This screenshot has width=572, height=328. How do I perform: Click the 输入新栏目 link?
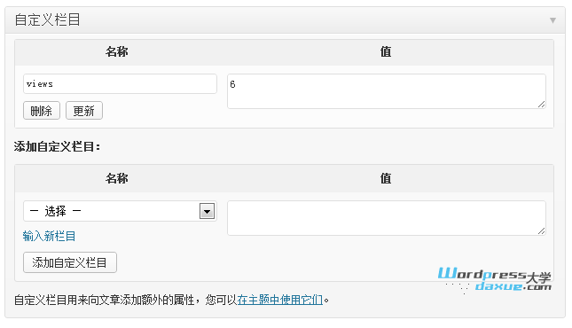49,236
